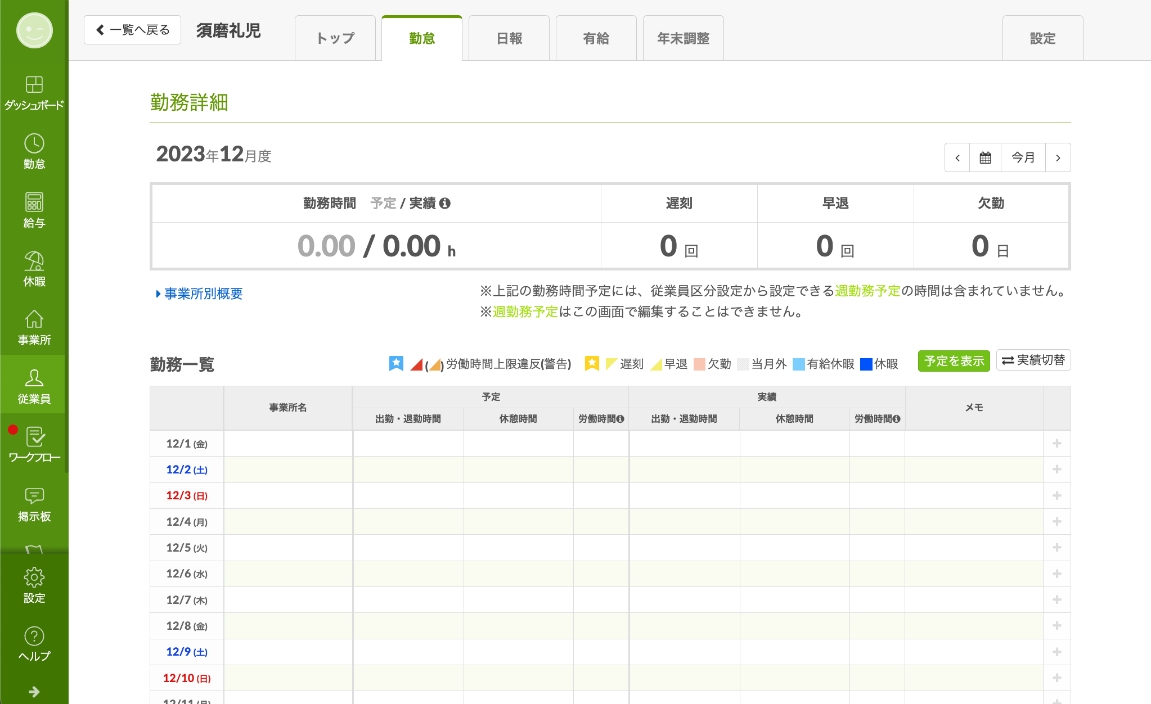Click 12/10 (日) date cell

187,678
